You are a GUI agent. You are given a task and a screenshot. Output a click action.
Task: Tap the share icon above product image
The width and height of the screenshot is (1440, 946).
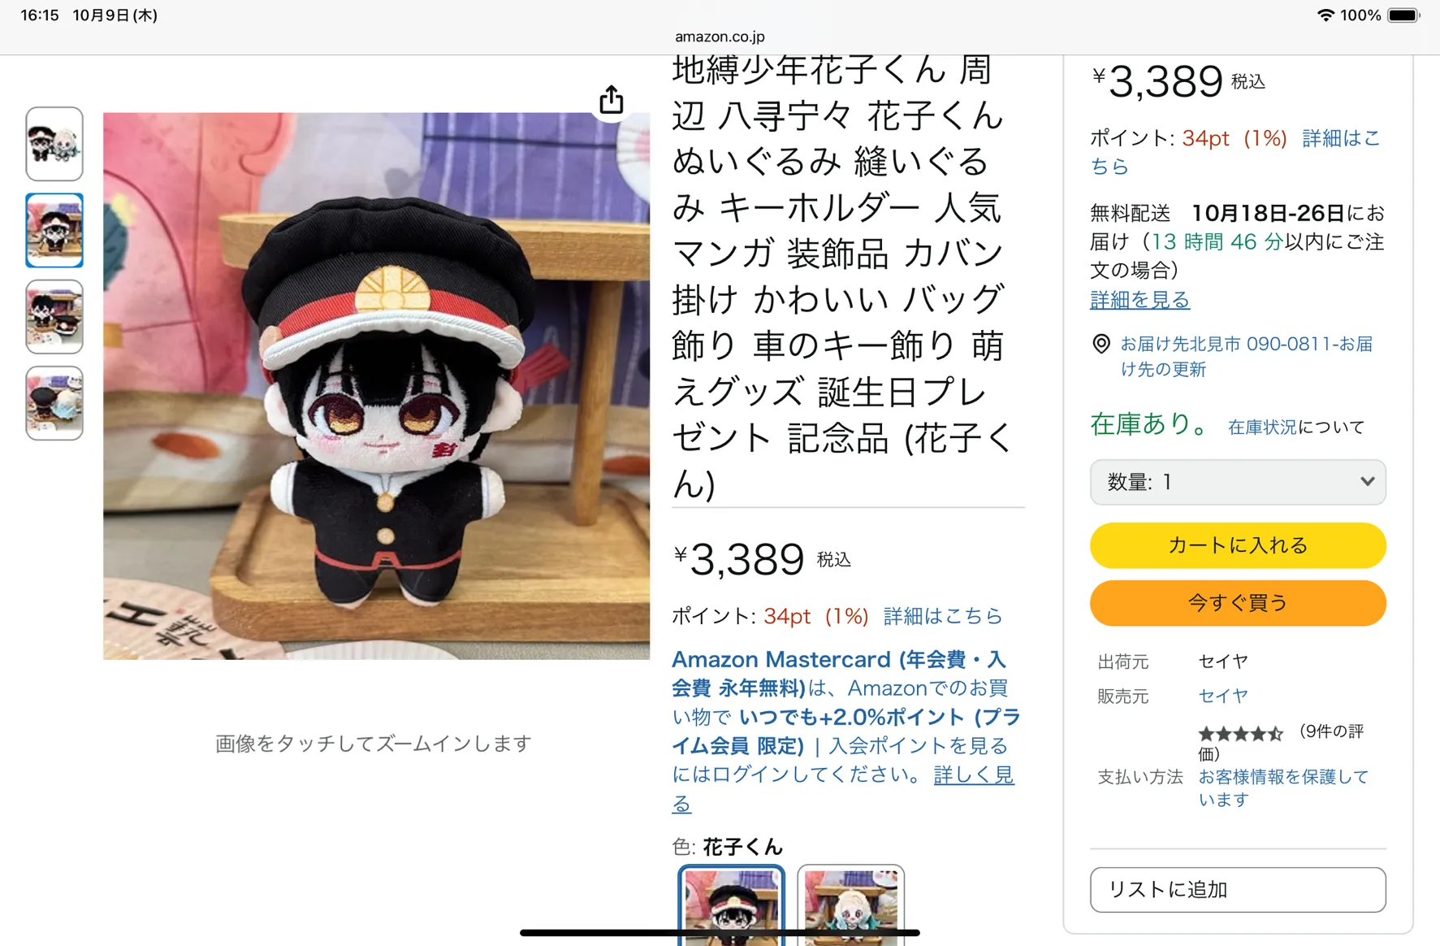612,100
